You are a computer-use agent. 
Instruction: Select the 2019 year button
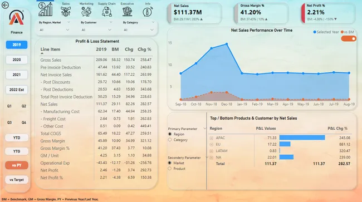17,45
